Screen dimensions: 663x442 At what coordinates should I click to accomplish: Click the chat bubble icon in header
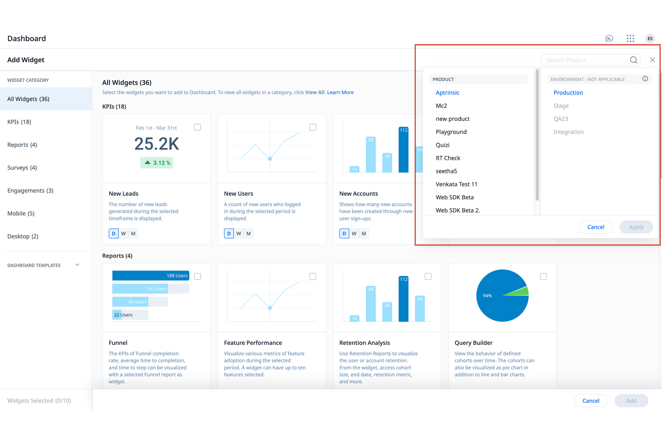pos(609,39)
